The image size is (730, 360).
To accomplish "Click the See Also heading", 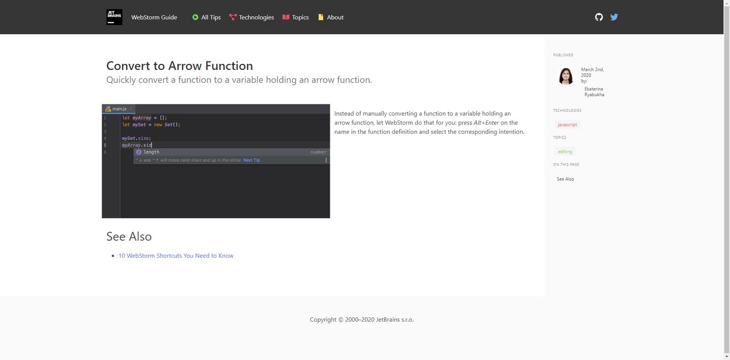I will 129,236.
